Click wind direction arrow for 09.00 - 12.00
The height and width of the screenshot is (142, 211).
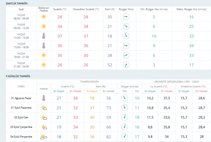point(126,26)
